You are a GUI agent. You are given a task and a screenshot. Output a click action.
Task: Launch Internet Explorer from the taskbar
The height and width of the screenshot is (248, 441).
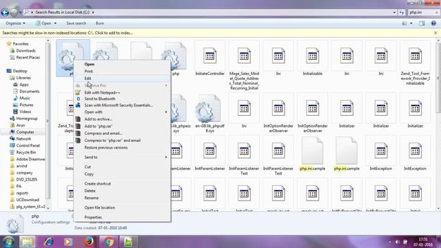48,242
